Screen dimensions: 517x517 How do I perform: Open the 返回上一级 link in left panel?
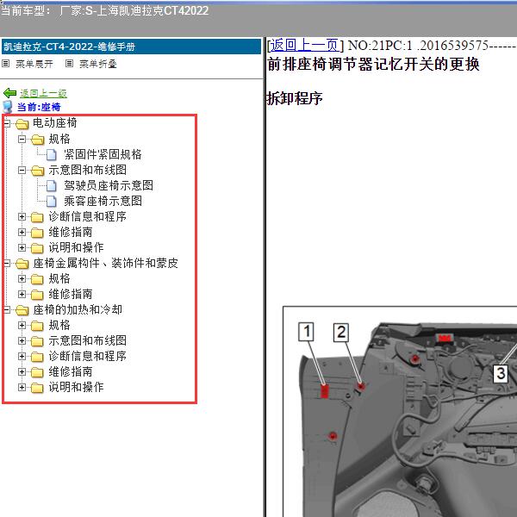[43, 93]
